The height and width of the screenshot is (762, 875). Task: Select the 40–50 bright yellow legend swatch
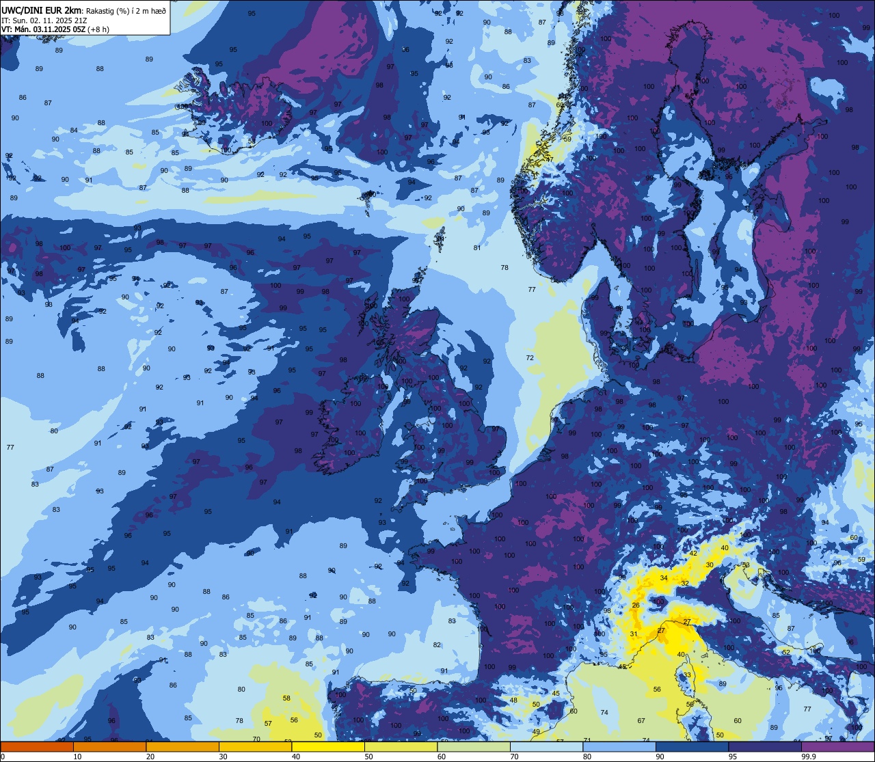(328, 746)
